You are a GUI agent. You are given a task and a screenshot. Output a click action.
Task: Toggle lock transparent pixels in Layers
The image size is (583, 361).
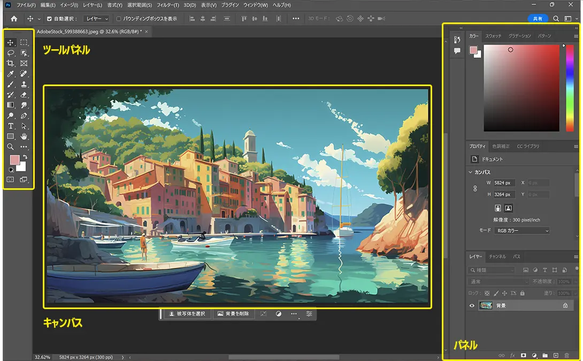(x=487, y=293)
